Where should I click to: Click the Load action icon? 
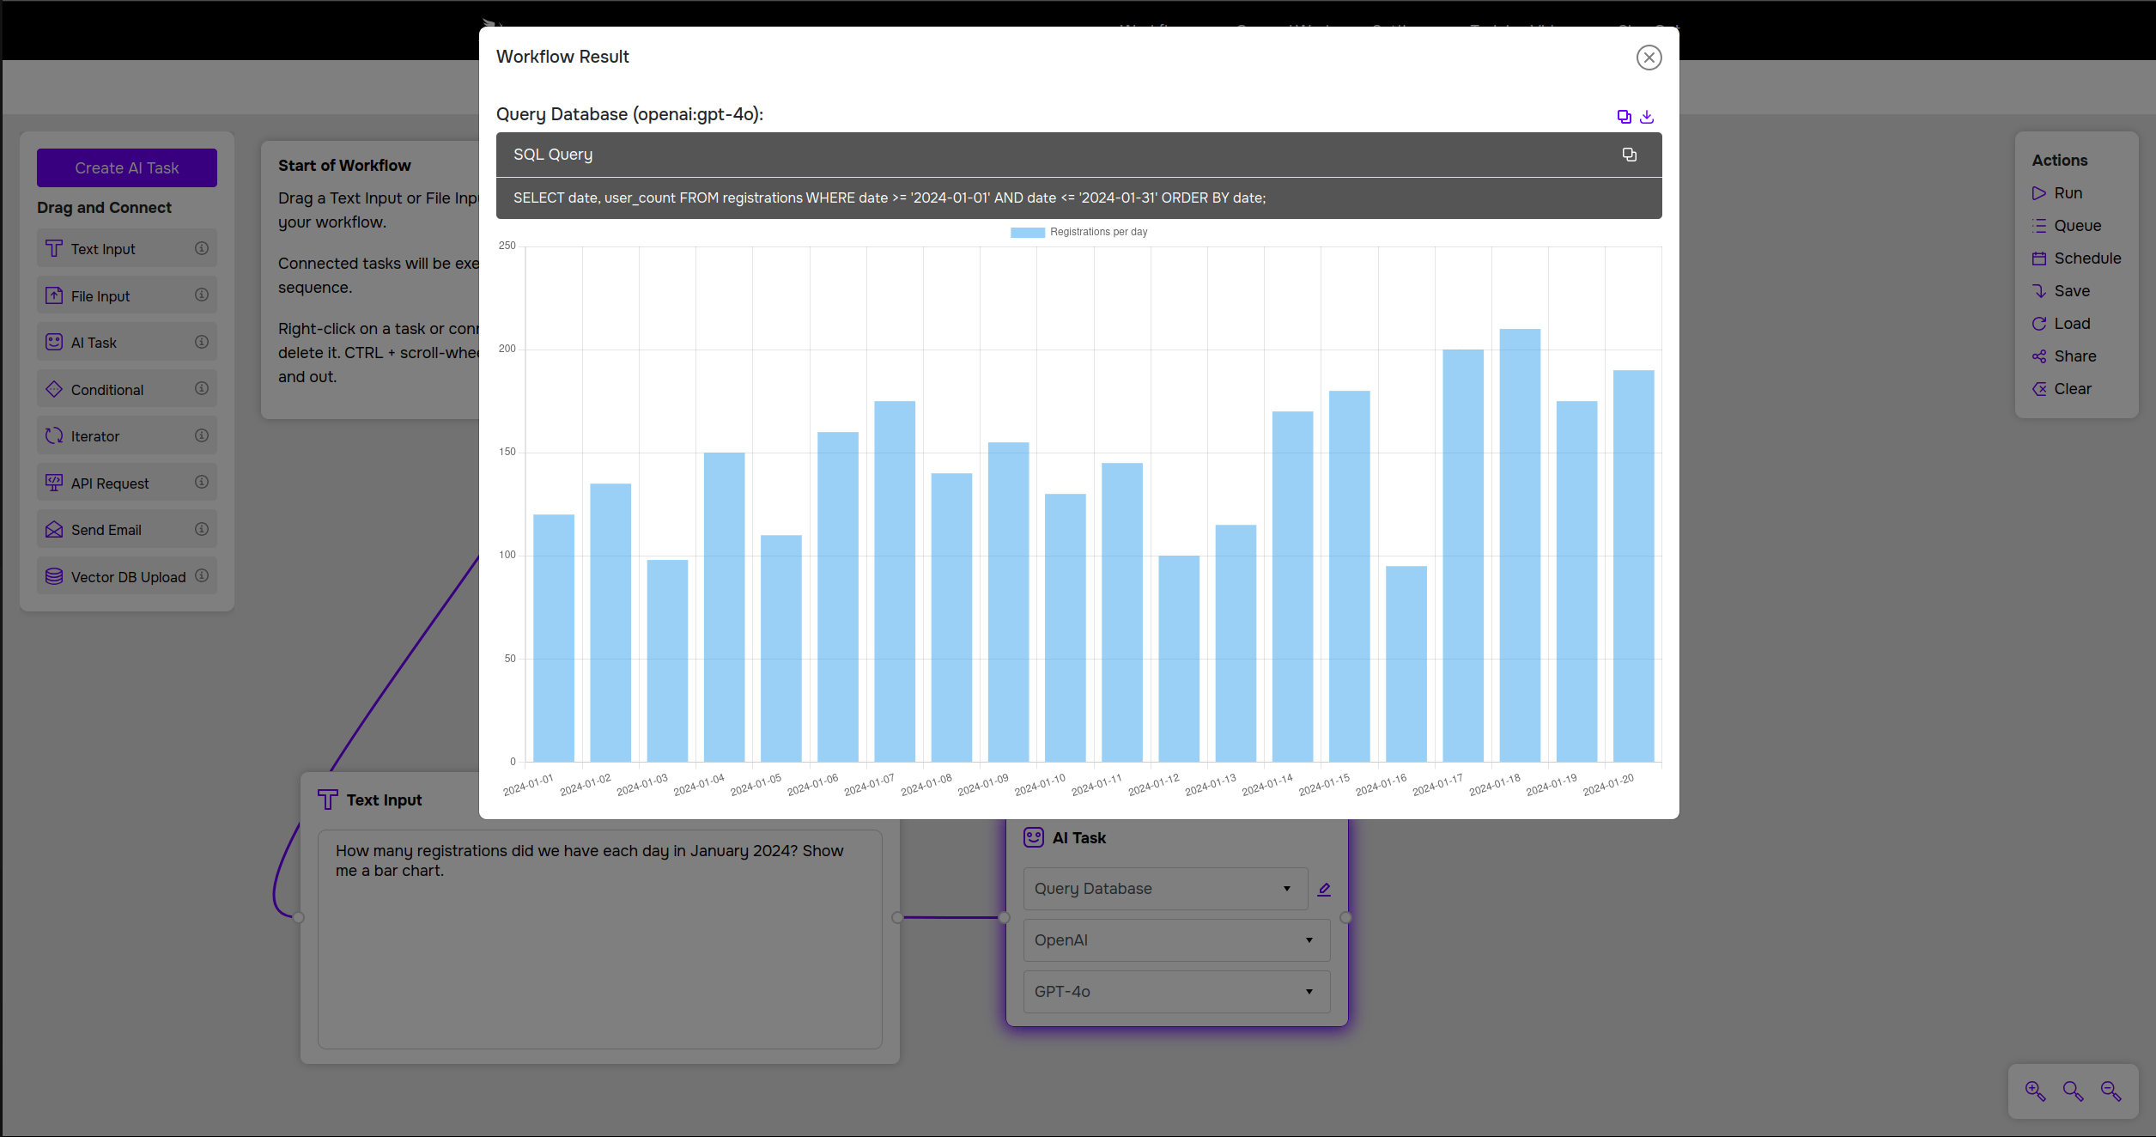(x=2042, y=322)
